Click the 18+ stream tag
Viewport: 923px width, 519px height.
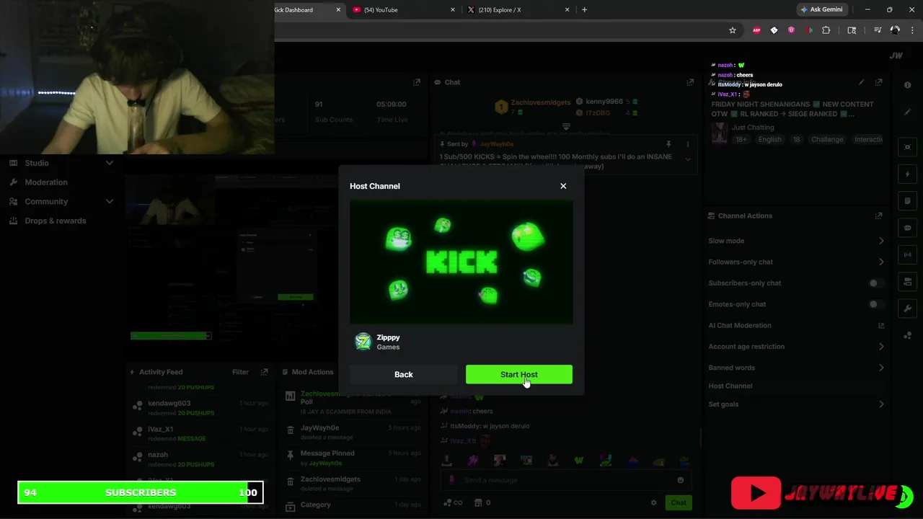(741, 139)
